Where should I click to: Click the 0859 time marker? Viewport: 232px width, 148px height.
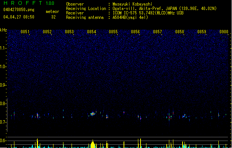(202, 32)
